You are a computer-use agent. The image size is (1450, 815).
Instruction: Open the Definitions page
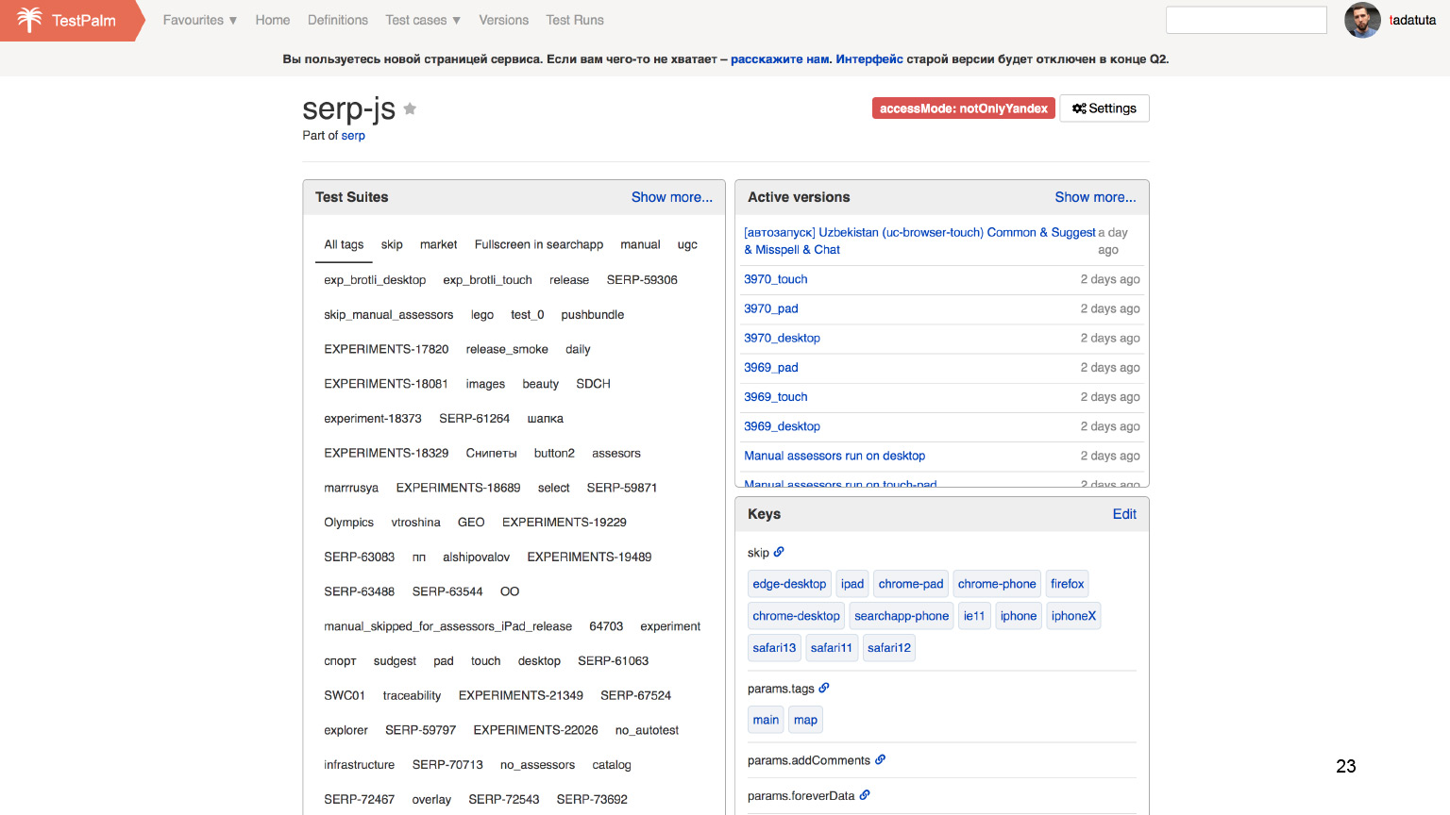[338, 20]
